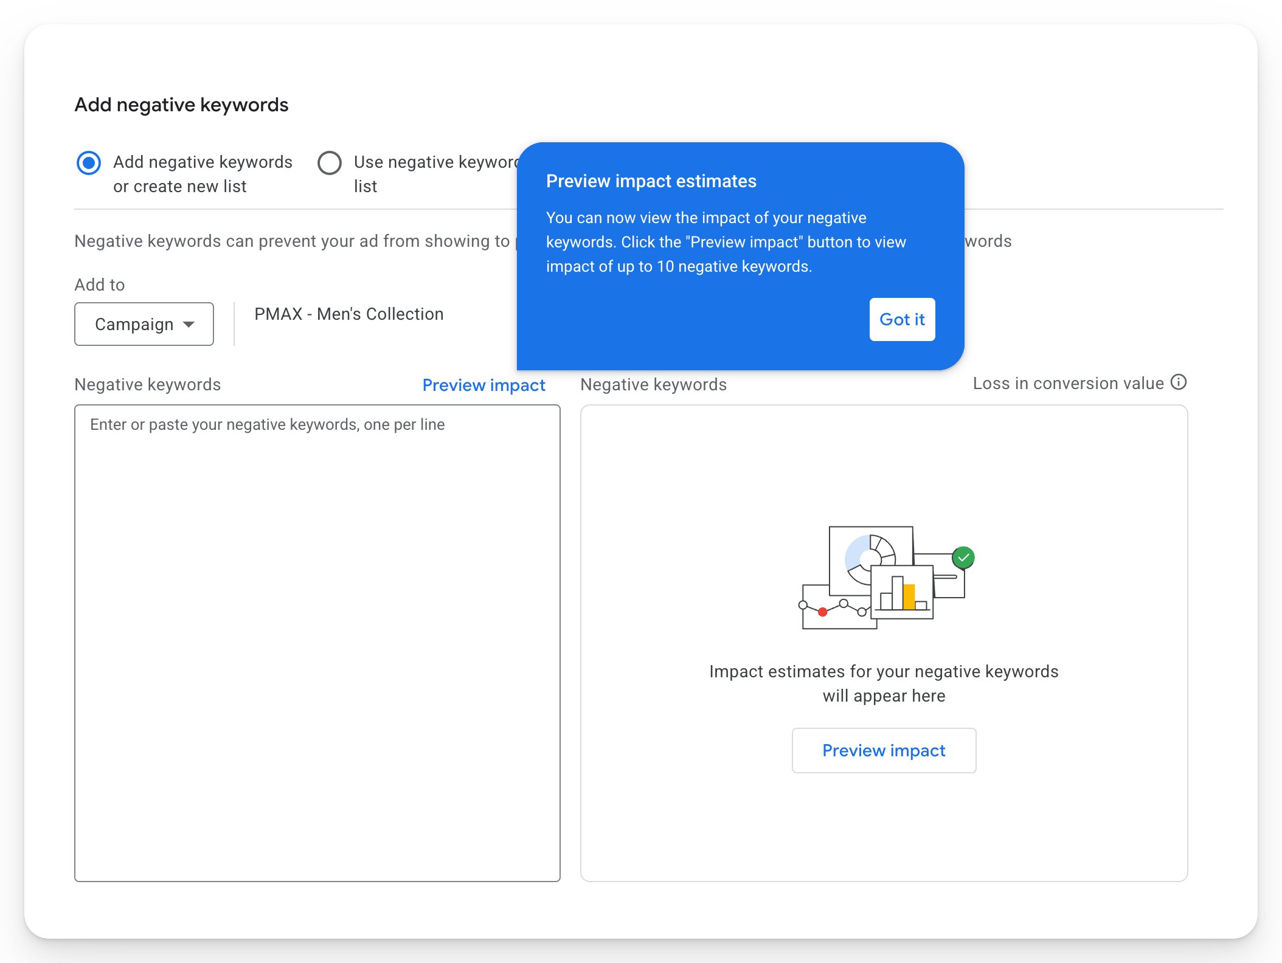This screenshot has height=963, width=1282.
Task: Open the Campaign dropdown to change targeting level
Action: tap(144, 324)
